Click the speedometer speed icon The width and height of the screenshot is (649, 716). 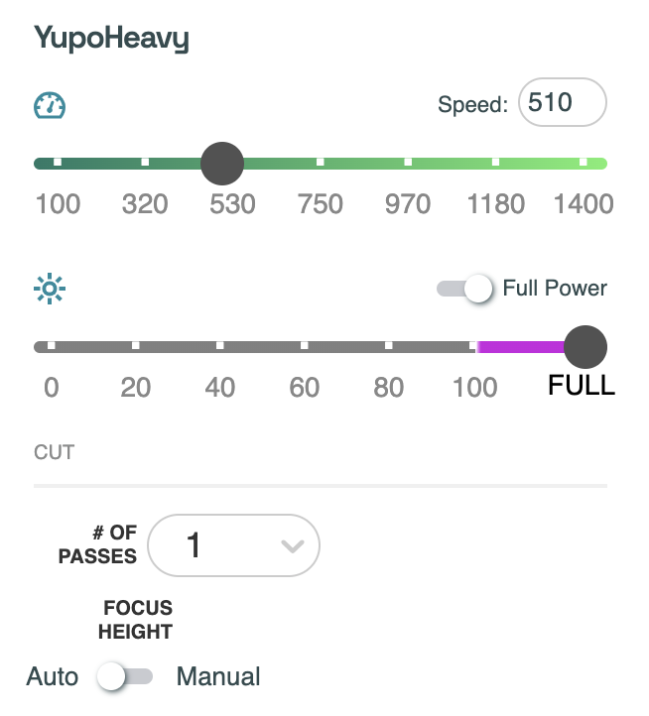[49, 105]
